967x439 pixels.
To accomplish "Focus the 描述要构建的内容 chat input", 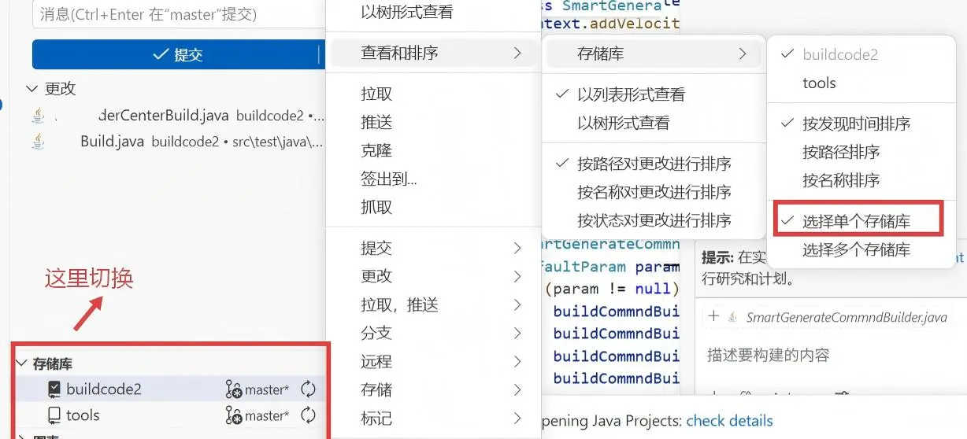I will [769, 355].
